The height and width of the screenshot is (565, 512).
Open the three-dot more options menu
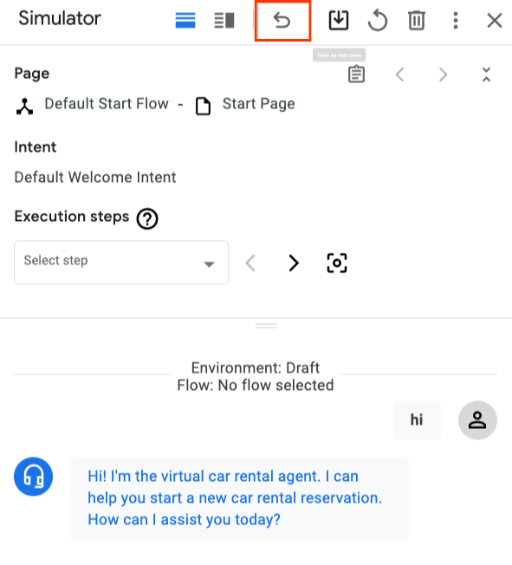pos(456,20)
